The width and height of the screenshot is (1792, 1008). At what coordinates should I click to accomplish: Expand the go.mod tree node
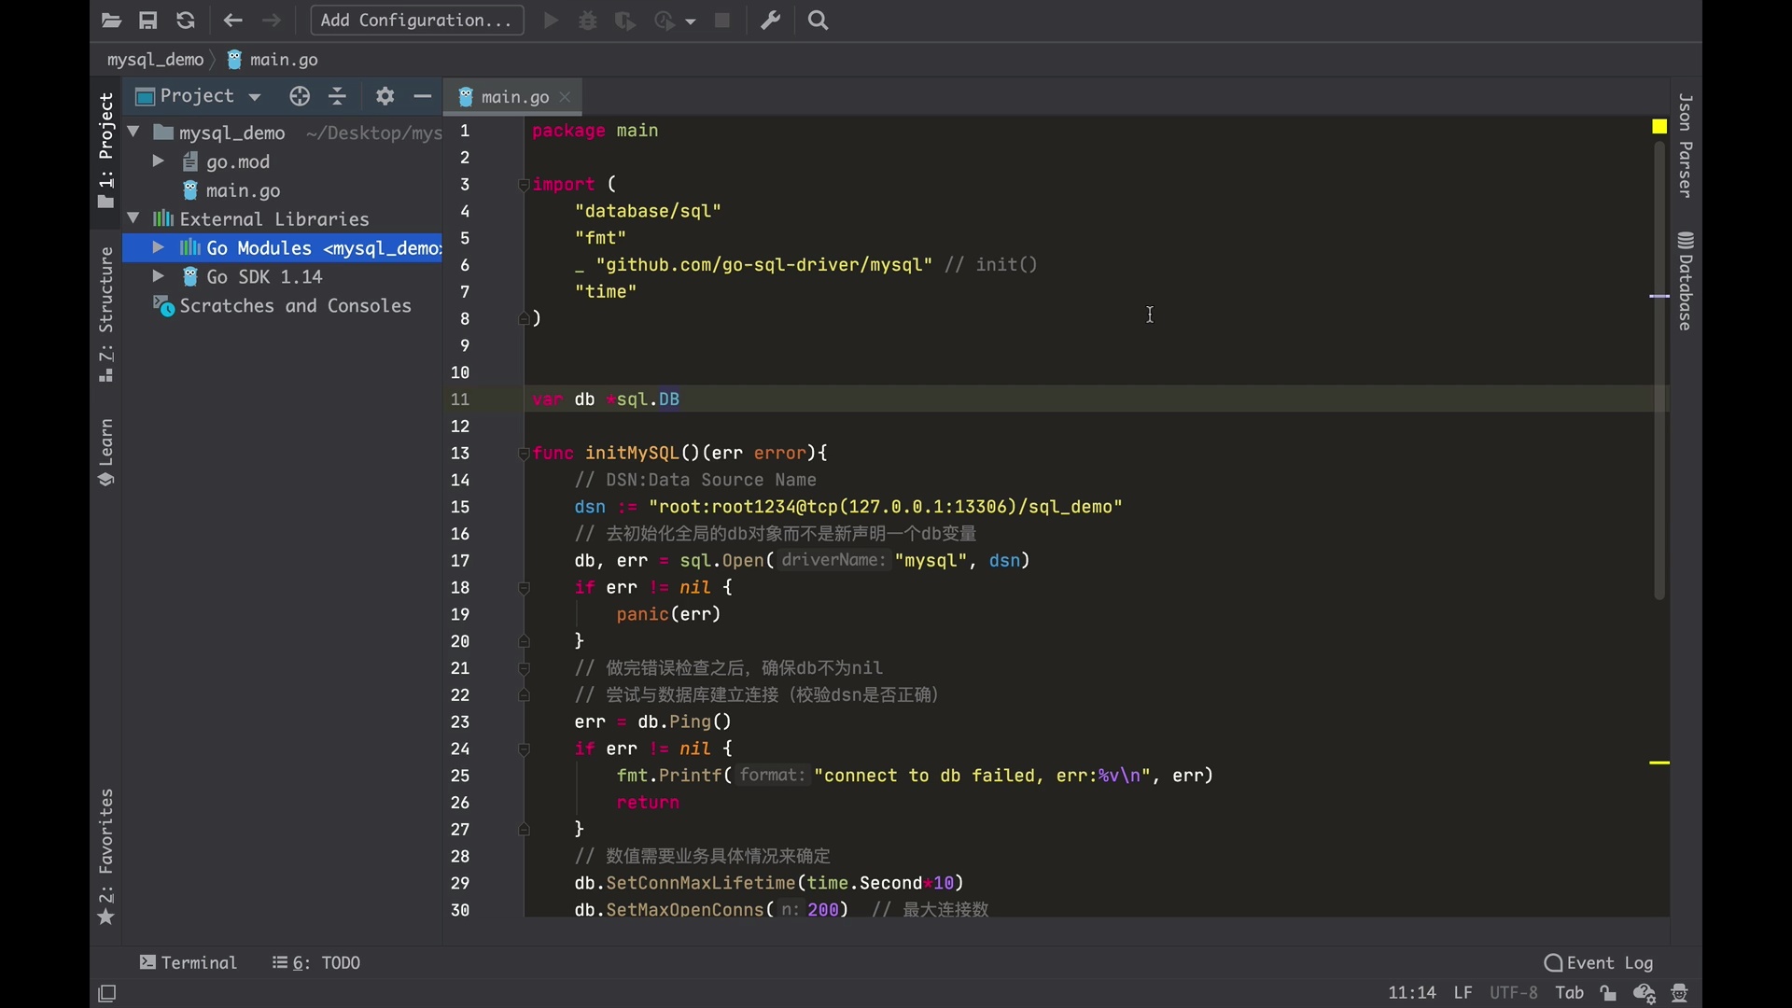[158, 161]
